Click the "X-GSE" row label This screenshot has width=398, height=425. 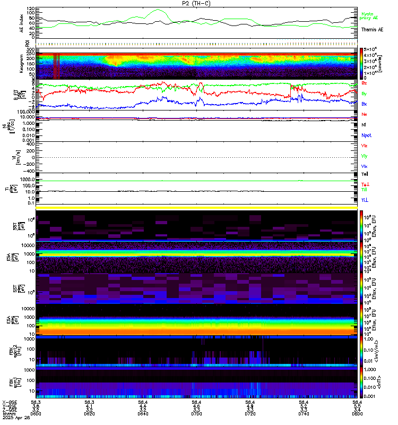click(x=10, y=402)
